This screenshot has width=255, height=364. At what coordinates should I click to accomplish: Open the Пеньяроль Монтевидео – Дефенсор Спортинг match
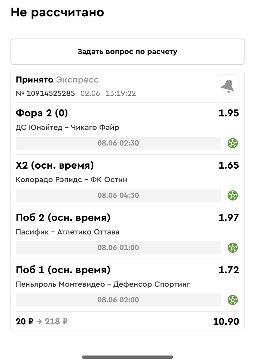103,285
